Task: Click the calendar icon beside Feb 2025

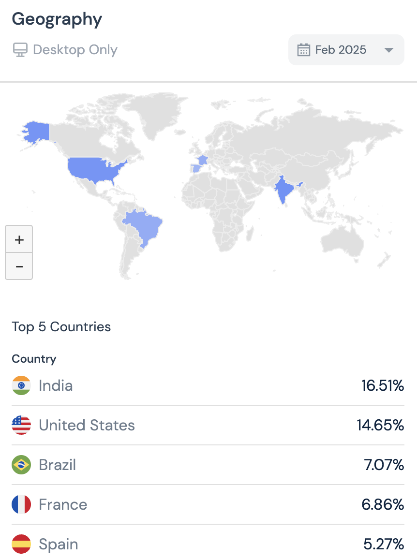Action: pyautogui.click(x=303, y=50)
